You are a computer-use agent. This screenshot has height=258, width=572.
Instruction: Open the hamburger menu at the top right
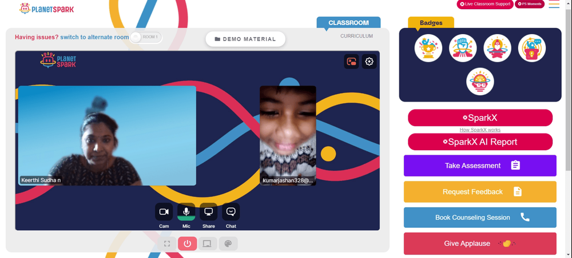pyautogui.click(x=554, y=5)
